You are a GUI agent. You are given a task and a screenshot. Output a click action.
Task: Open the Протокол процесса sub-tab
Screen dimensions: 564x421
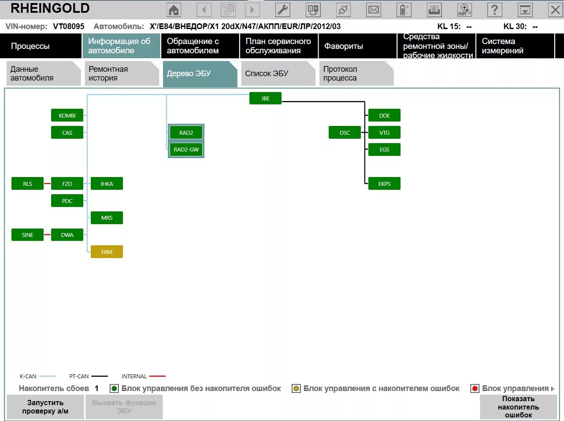tap(356, 74)
